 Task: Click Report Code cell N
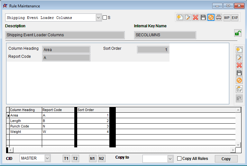click(x=58, y=126)
